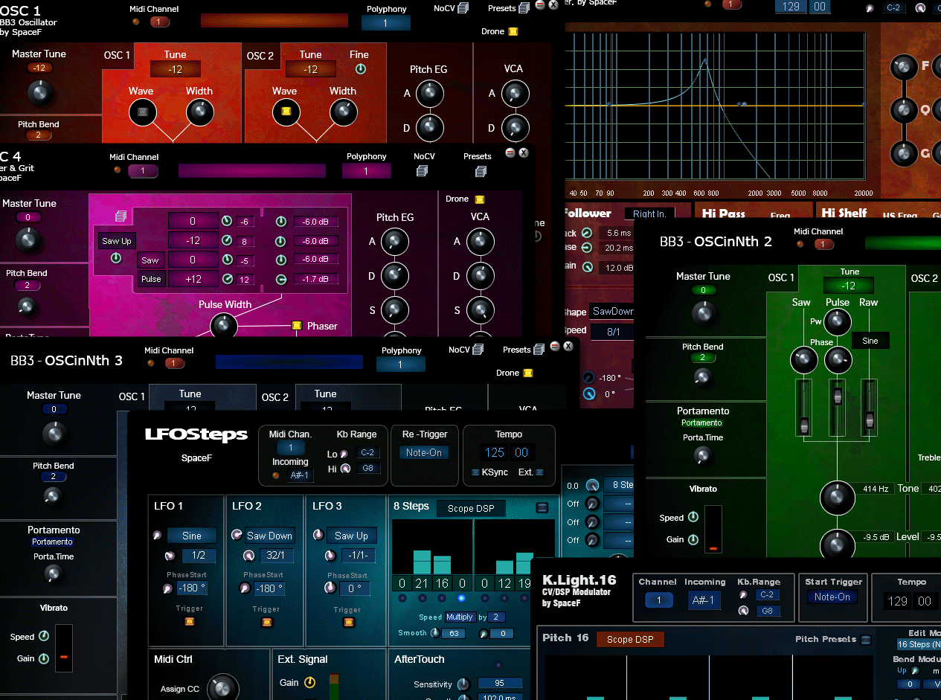Click 8 Steps panel icon beside Scope DSP
Image resolution: width=941 pixels, height=700 pixels.
point(542,507)
